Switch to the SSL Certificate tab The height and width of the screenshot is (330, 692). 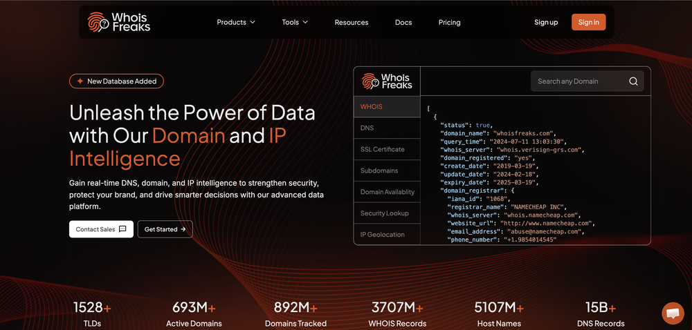pyautogui.click(x=387, y=149)
